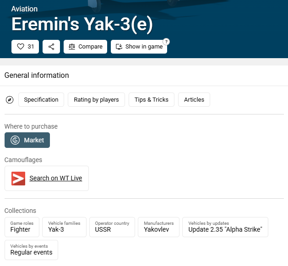Click the Compare scales button
The width and height of the screenshot is (288, 266).
[x=85, y=47]
